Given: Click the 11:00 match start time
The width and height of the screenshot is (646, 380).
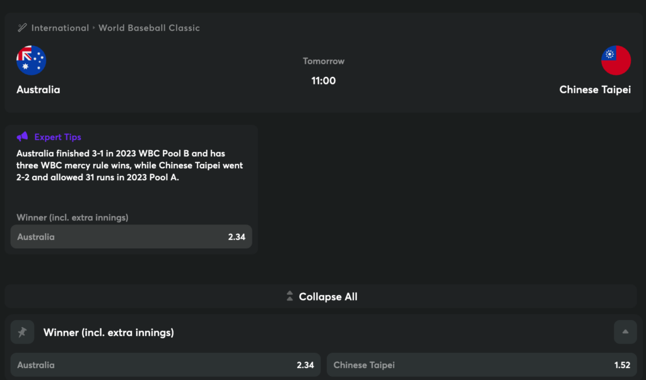Looking at the screenshot, I should click(x=323, y=81).
